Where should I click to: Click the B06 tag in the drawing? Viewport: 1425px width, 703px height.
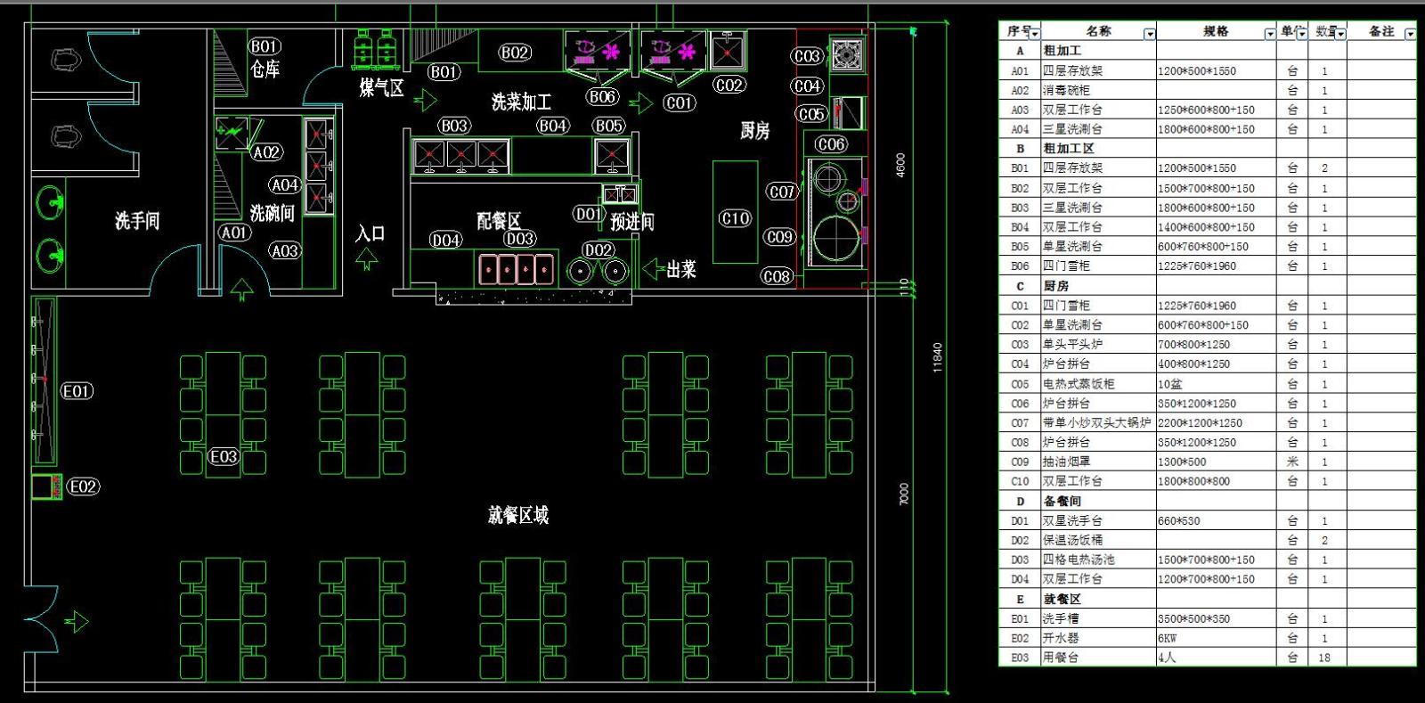602,96
